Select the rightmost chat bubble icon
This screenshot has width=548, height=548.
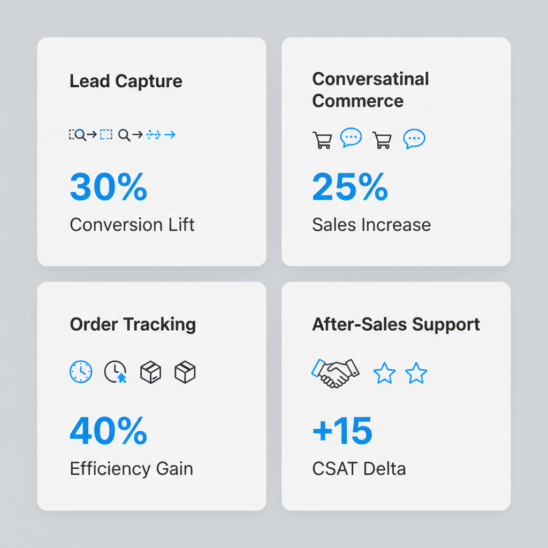pyautogui.click(x=414, y=139)
